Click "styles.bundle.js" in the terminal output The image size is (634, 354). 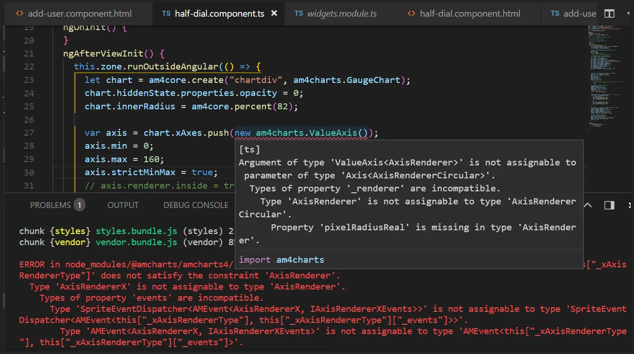pyautogui.click(x=136, y=231)
